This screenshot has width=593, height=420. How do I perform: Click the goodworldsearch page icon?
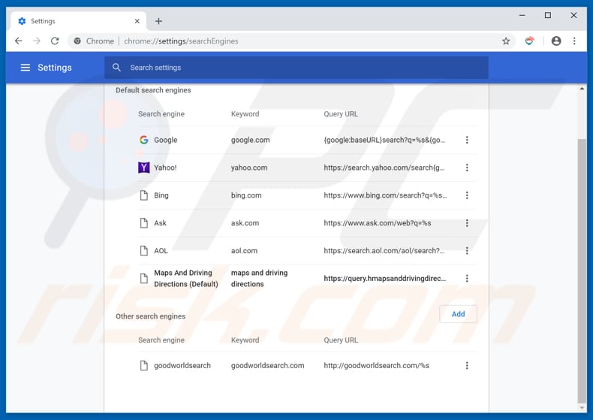pos(143,365)
